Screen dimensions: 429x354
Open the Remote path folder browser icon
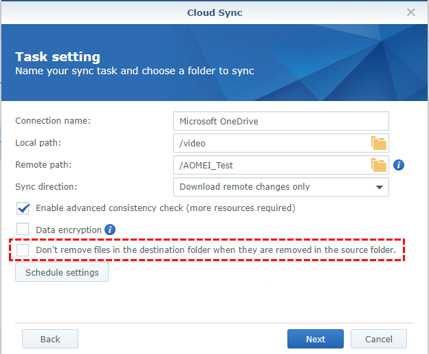pyautogui.click(x=379, y=165)
